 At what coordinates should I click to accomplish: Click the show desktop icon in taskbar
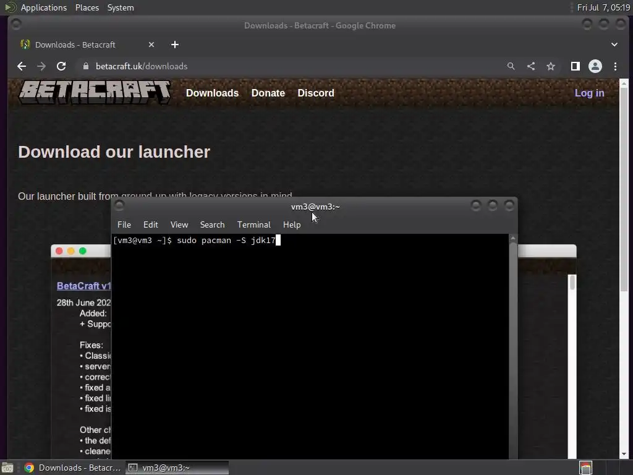pos(7,468)
